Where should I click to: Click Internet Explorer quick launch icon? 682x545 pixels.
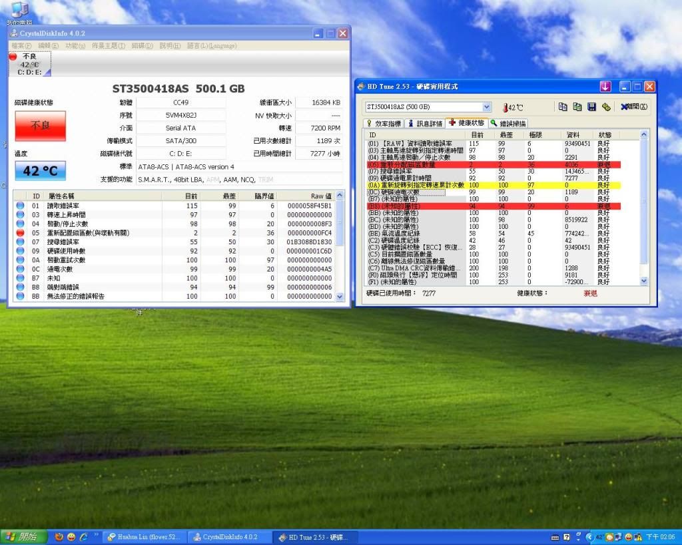pos(83,536)
